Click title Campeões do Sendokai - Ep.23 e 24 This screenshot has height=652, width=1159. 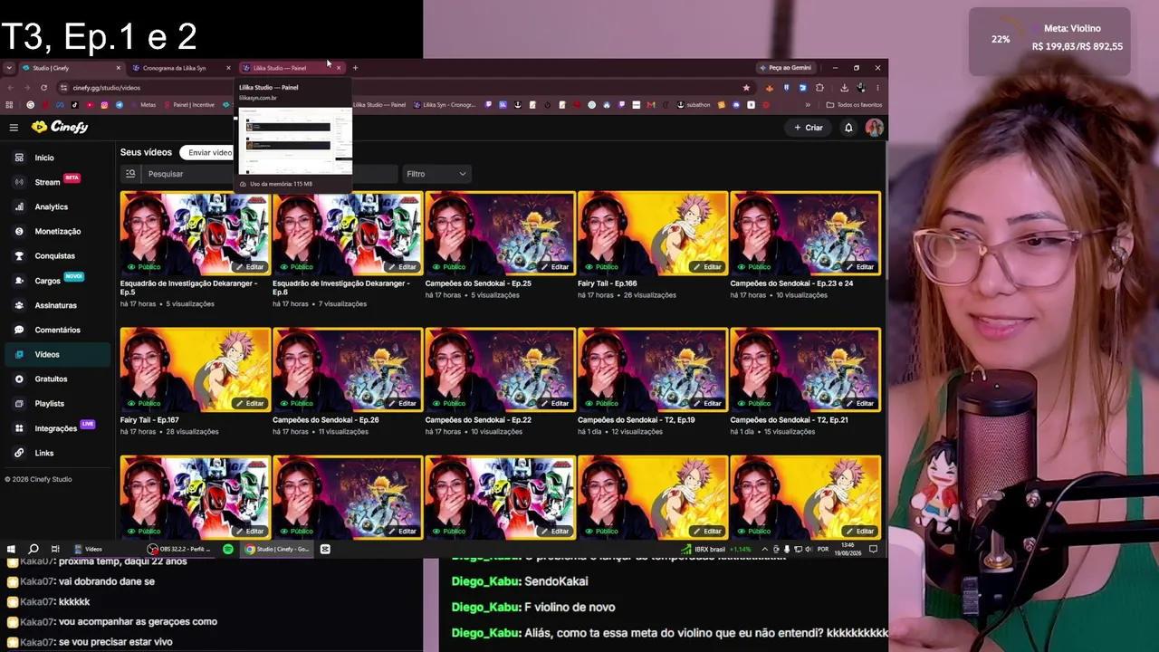[x=791, y=283]
